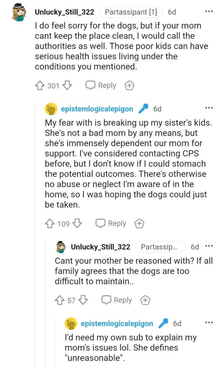Upvote epistemlogicalepigon's reply with 109 votes
The width and height of the screenshot is (224, 368).
(50, 223)
